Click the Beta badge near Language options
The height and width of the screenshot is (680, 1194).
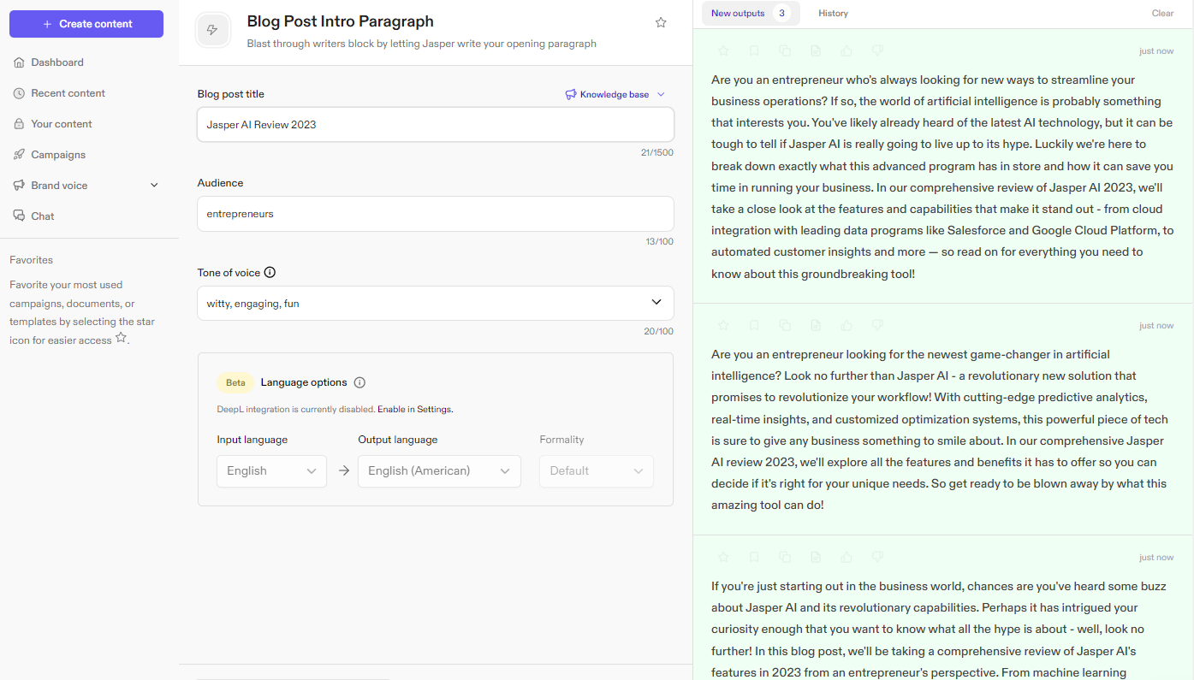coord(235,382)
